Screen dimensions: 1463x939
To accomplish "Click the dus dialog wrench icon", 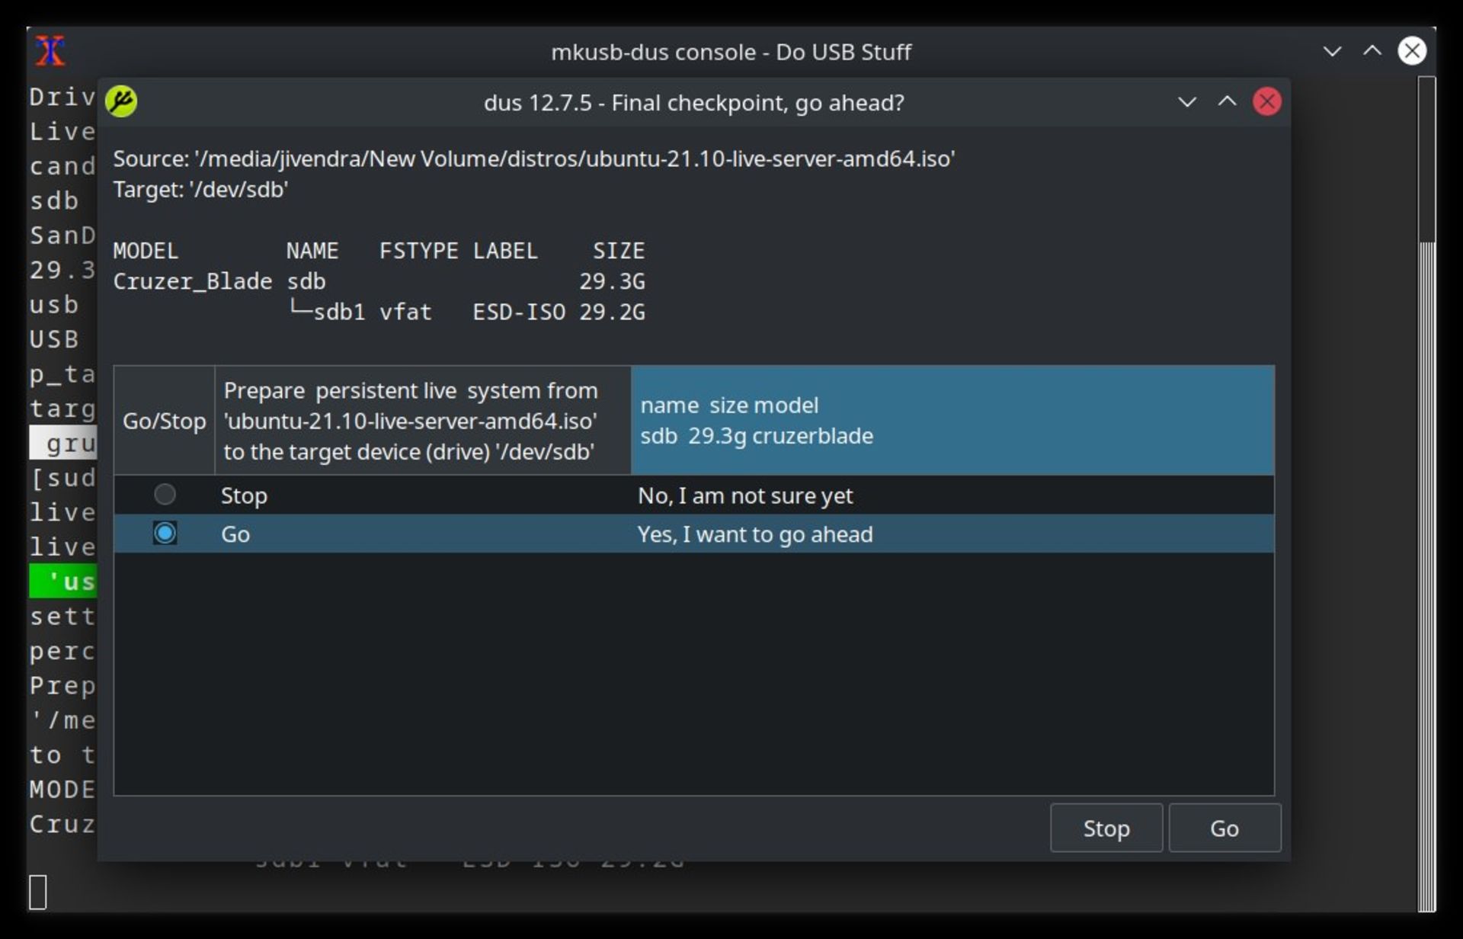I will 121,101.
